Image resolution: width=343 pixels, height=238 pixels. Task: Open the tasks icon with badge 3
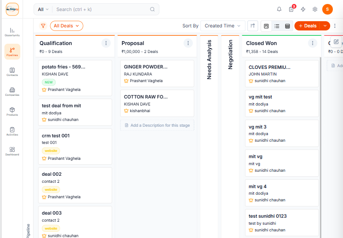coord(291,9)
